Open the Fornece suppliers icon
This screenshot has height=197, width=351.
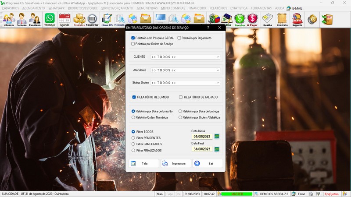coord(21,19)
